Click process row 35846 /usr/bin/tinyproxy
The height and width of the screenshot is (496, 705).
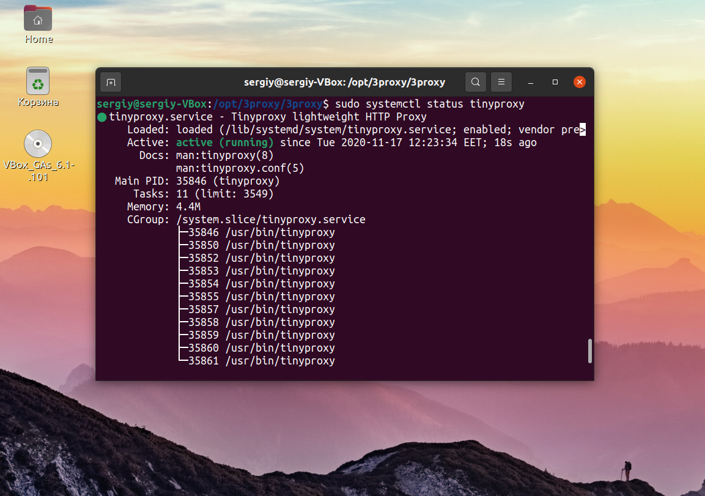[x=262, y=232]
